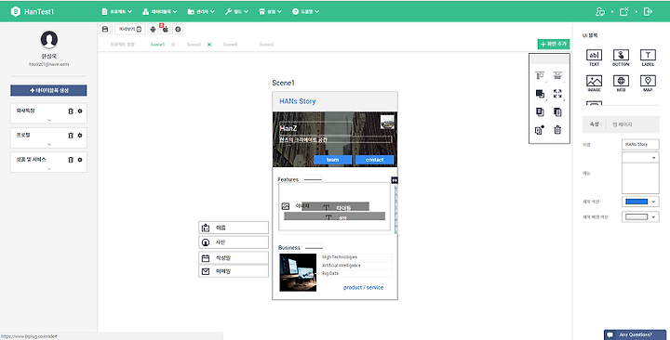670x340 pixels.
Task: Open settings for the 회사특징 data block
Action: [80, 111]
